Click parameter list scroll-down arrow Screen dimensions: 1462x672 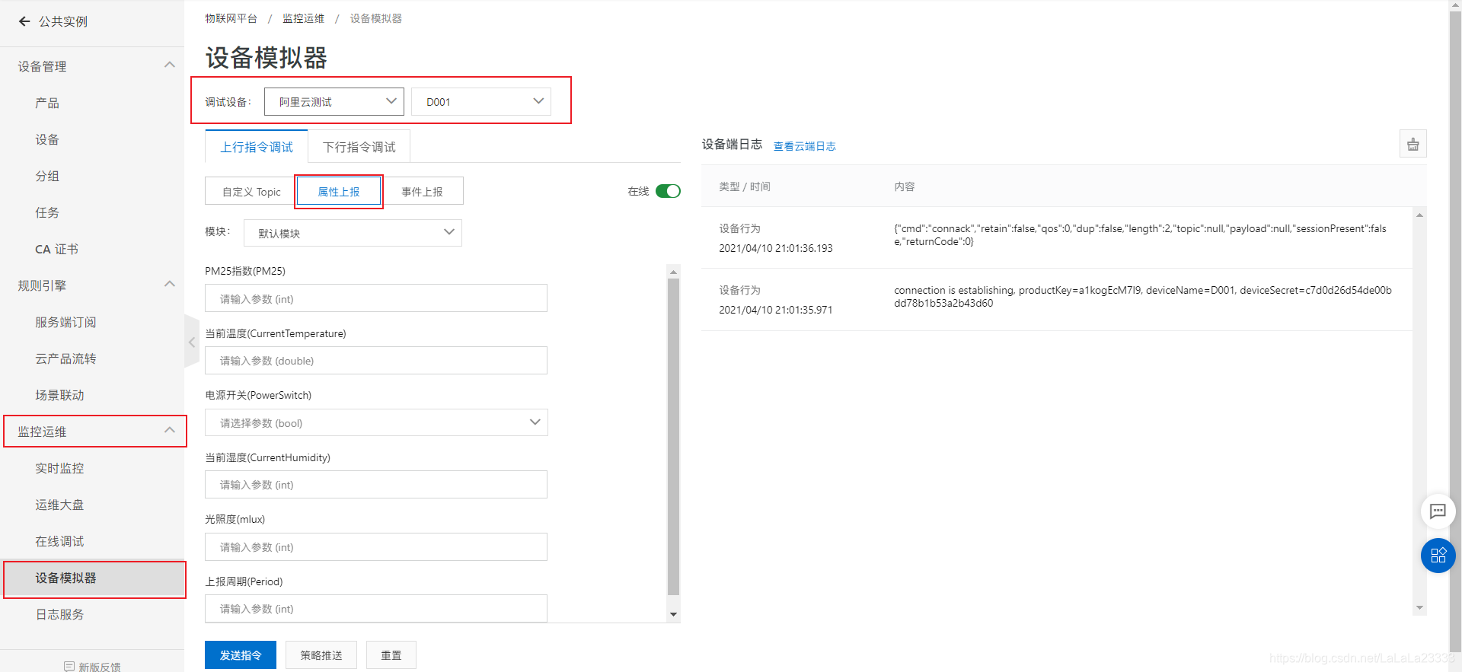pyautogui.click(x=673, y=614)
